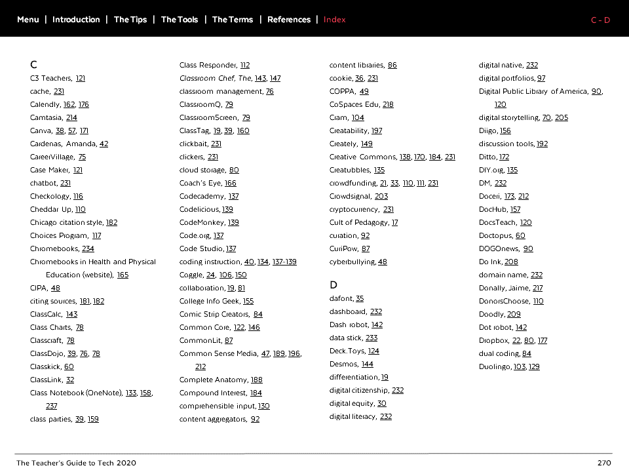Open page 129 link for Duolingo
Image resolution: width=629 pixels, height=472 pixels.
(534, 366)
